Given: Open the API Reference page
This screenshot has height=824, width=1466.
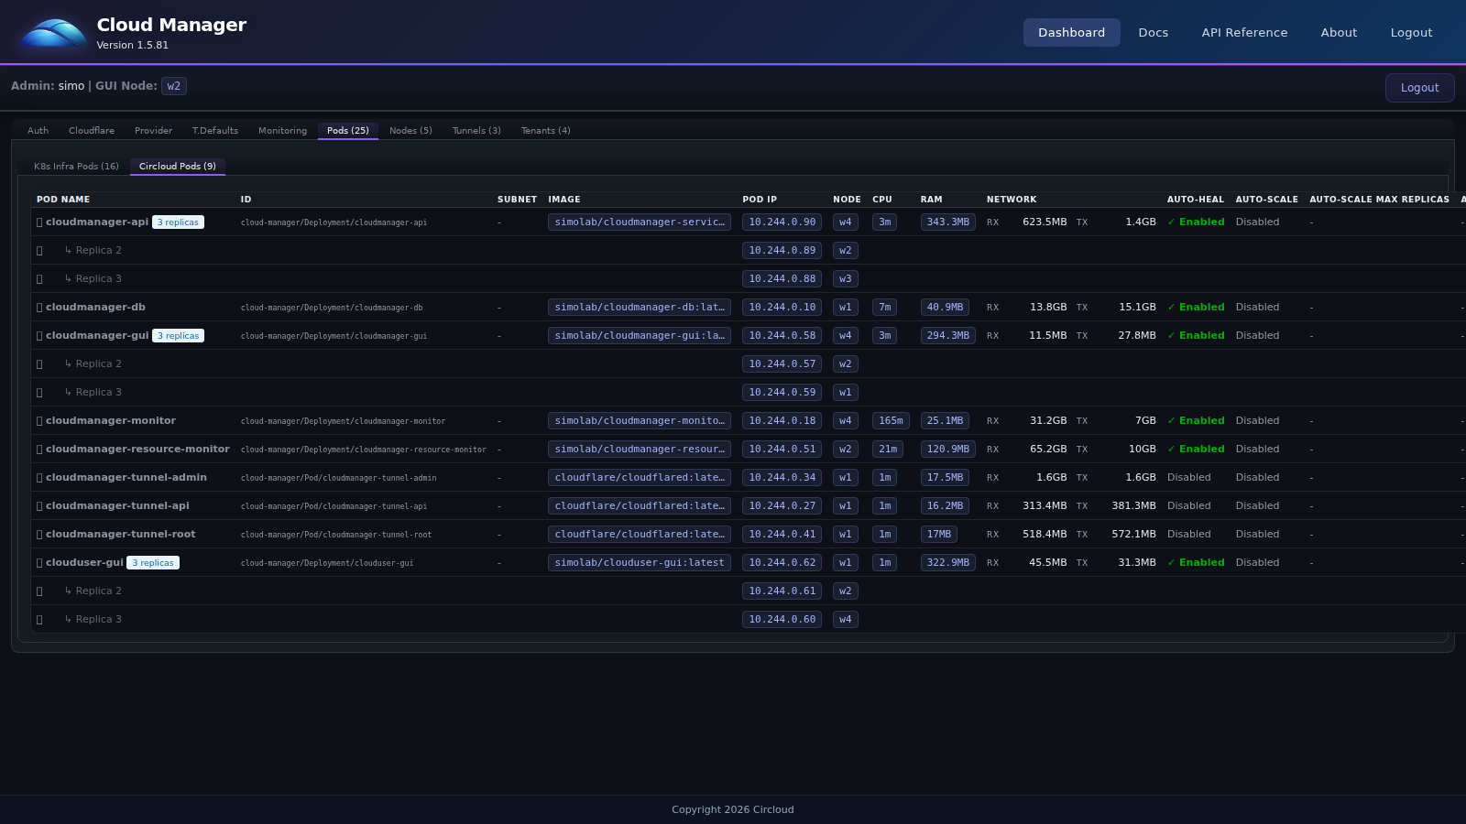Looking at the screenshot, I should pos(1244,32).
